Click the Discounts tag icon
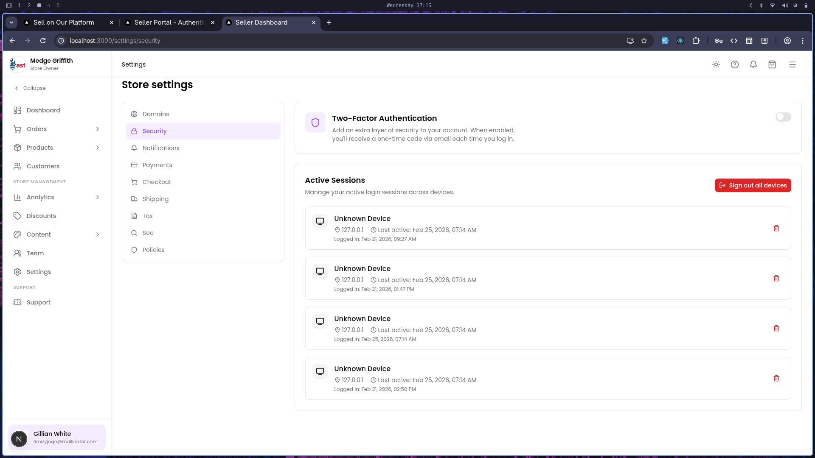The width and height of the screenshot is (815, 458). point(17,216)
